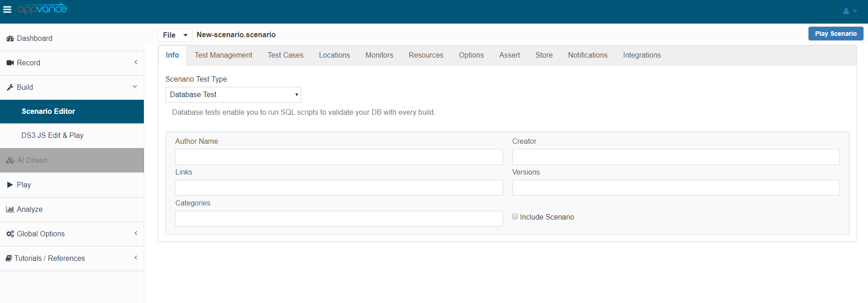The width and height of the screenshot is (868, 303).
Task: Click the Analyze bar chart icon
Action: [10, 210]
